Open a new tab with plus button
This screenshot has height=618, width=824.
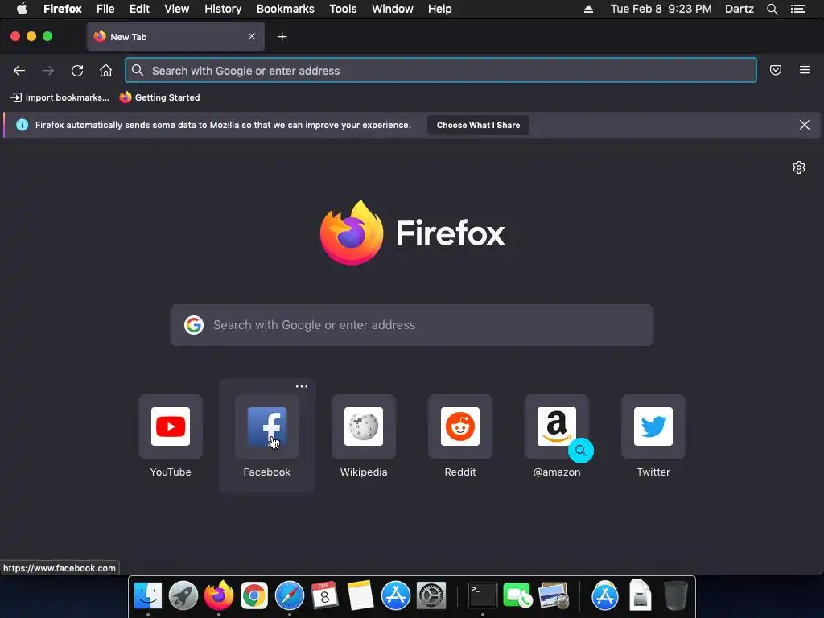[282, 37]
